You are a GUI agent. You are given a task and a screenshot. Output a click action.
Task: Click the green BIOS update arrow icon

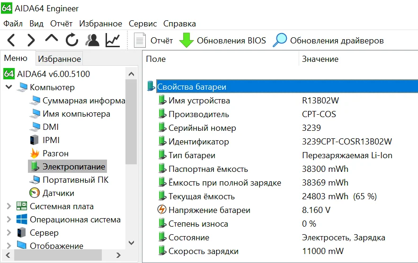186,40
